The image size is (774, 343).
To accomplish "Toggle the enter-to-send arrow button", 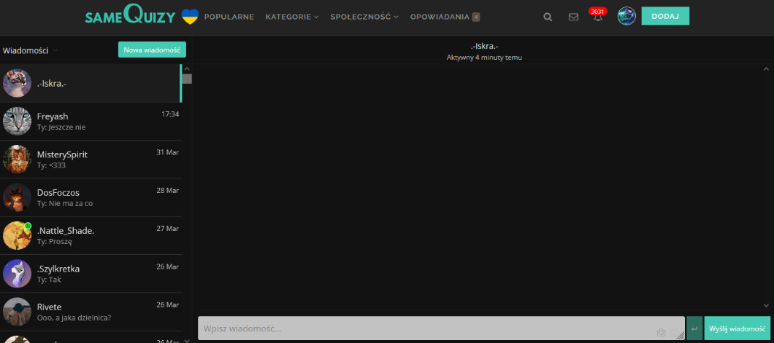I will (x=694, y=329).
